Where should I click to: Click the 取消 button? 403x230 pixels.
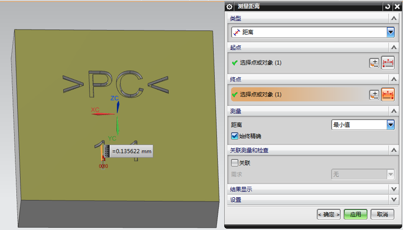[382, 215]
